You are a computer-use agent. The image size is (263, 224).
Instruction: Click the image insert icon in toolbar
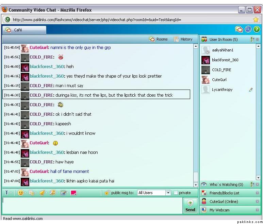tap(52, 193)
